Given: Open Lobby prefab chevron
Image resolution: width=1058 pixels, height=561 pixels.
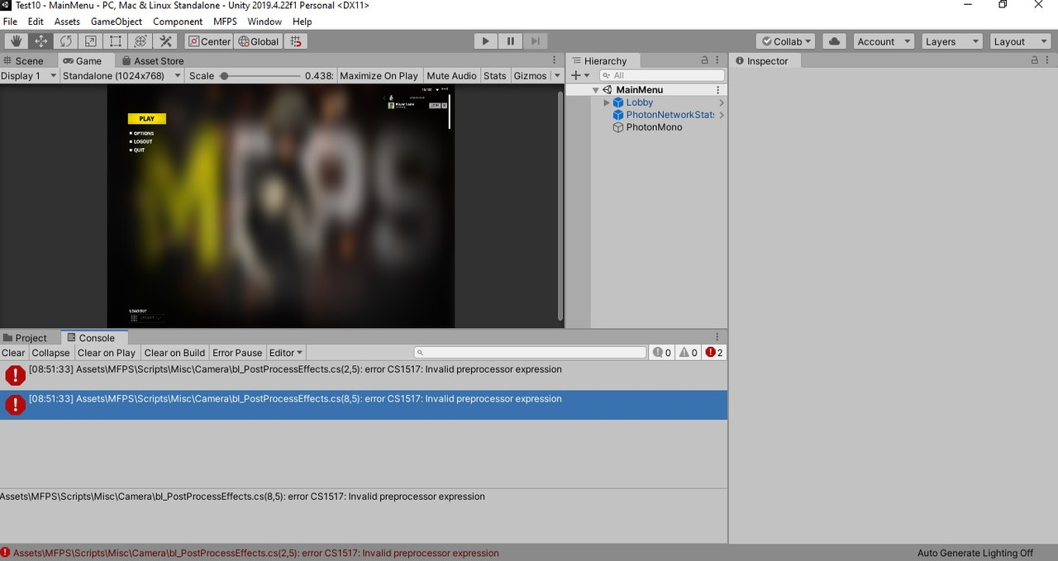Looking at the screenshot, I should 721,102.
